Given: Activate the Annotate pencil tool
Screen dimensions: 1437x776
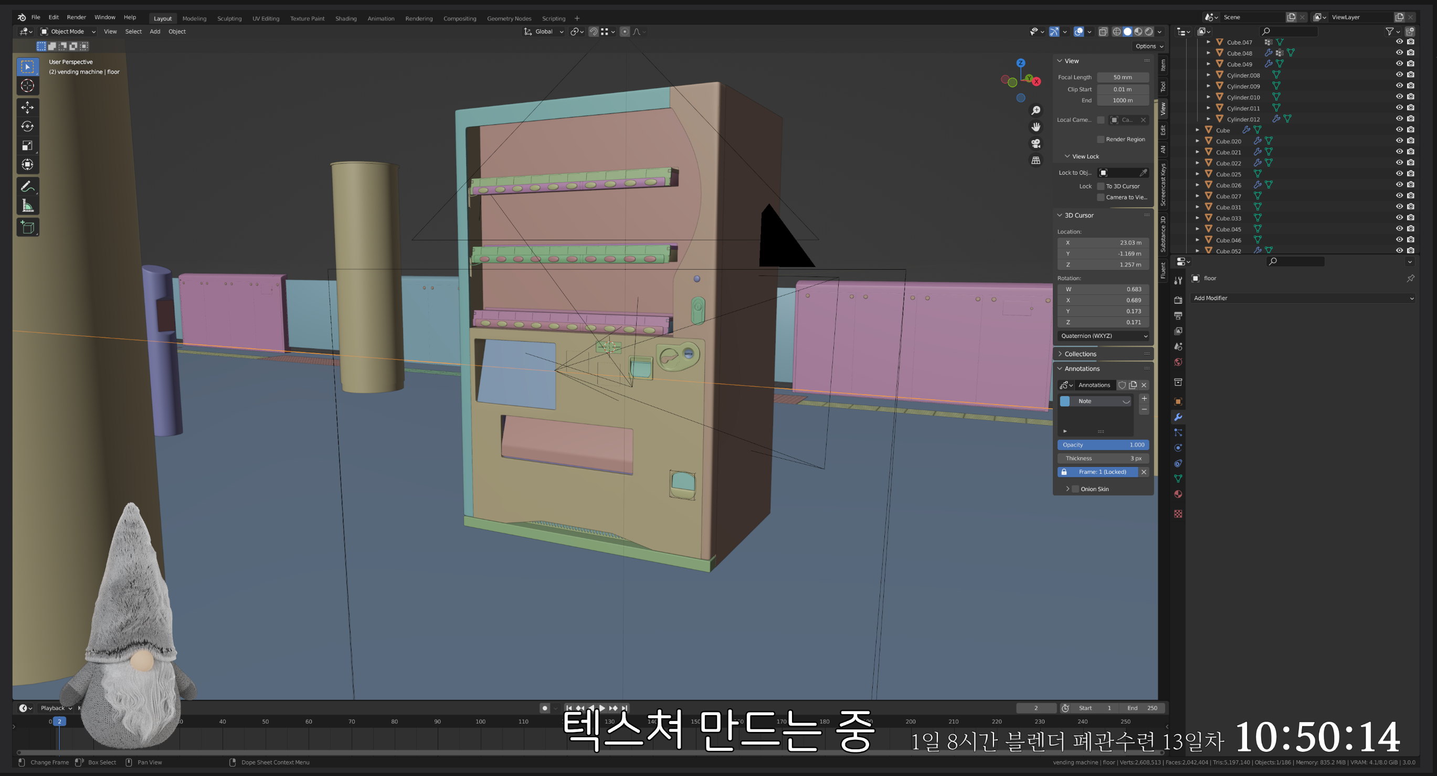Looking at the screenshot, I should tap(27, 187).
